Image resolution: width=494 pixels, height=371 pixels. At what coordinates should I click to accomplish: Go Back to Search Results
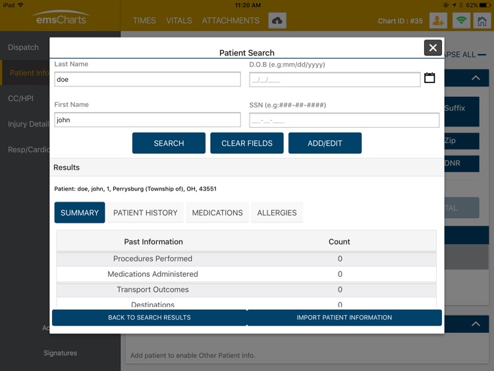pos(150,318)
